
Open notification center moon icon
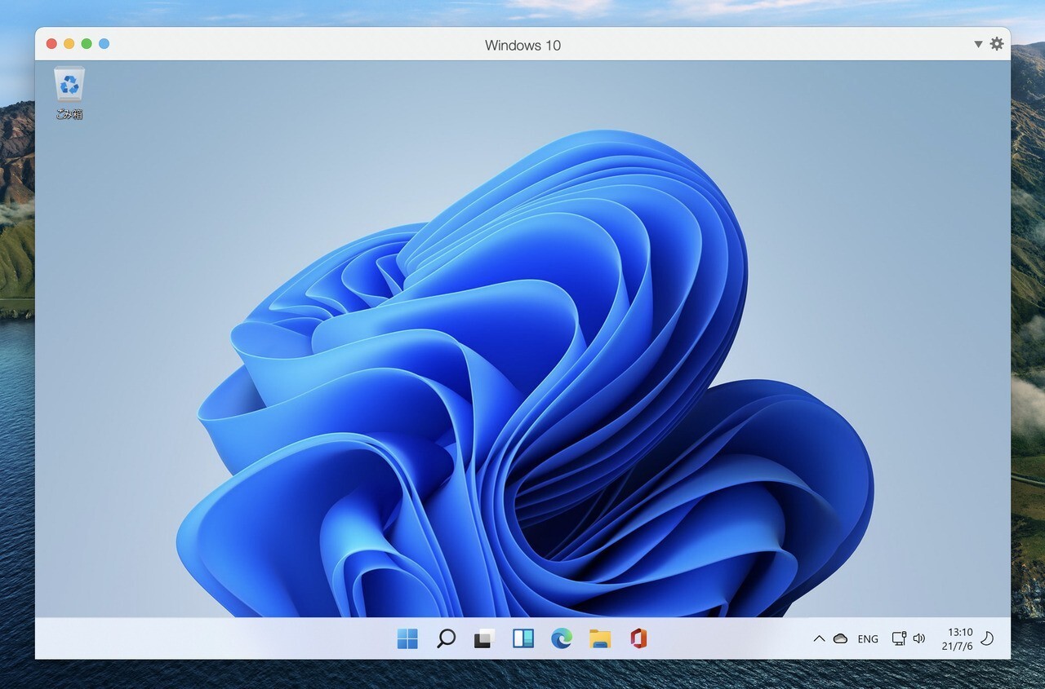point(987,638)
